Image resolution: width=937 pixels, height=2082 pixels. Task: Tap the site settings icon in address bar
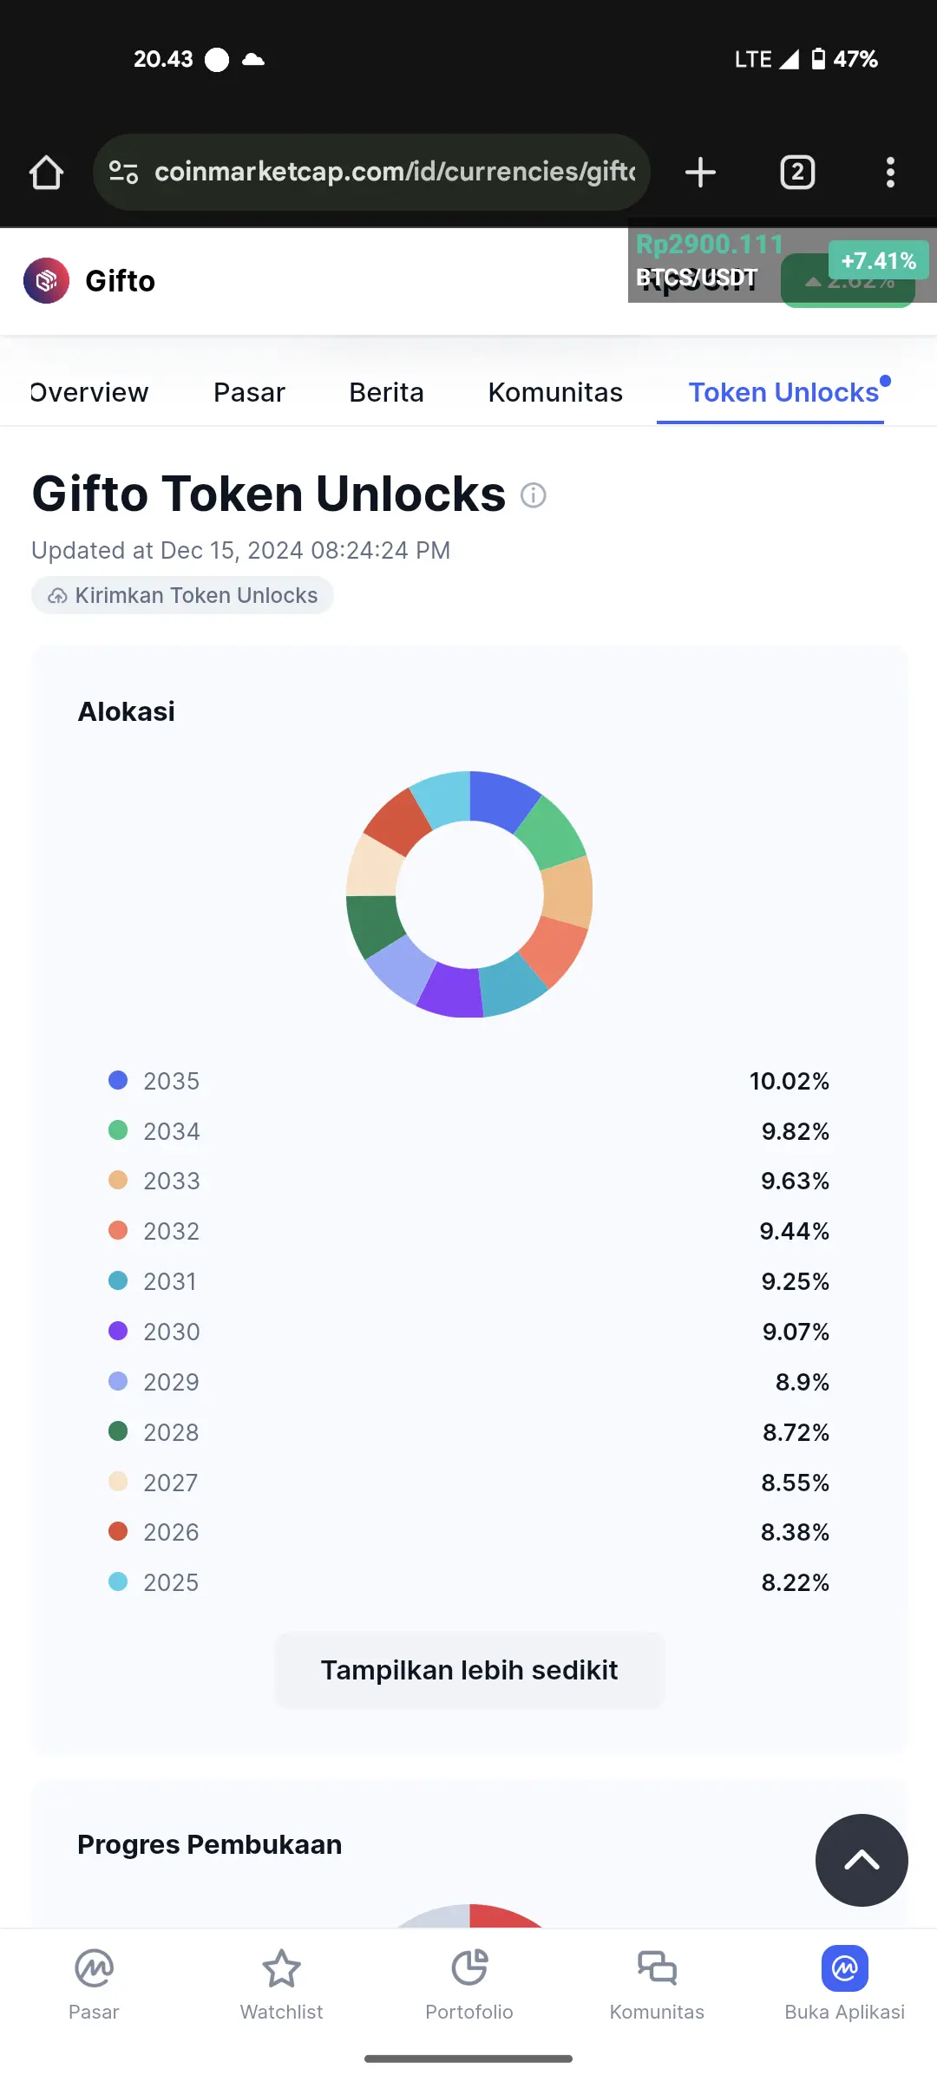pos(124,172)
